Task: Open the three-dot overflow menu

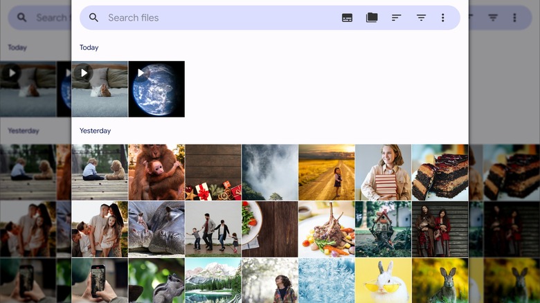Action: [443, 18]
